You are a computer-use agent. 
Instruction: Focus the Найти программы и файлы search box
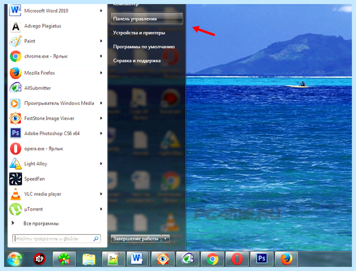pyautogui.click(x=56, y=238)
